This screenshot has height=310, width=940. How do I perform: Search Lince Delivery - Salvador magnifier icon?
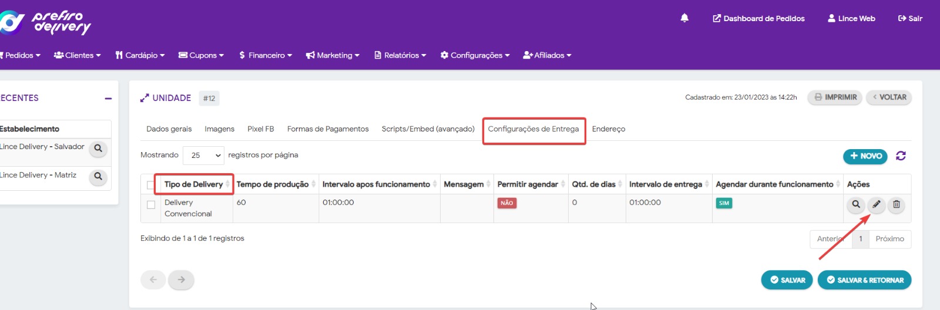pyautogui.click(x=98, y=149)
